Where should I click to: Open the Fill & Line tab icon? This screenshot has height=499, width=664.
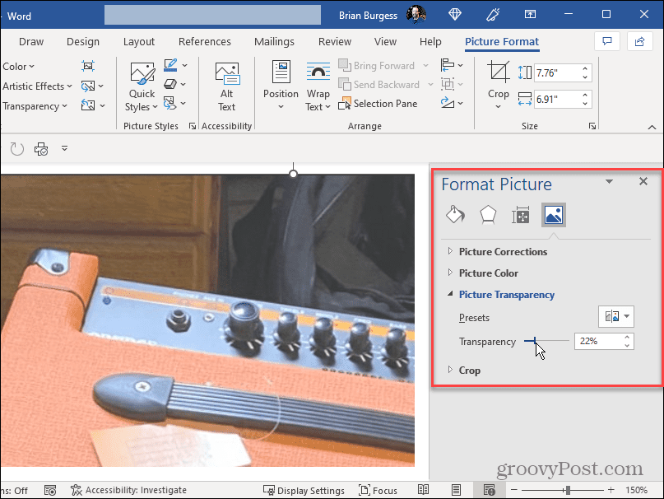coord(455,216)
